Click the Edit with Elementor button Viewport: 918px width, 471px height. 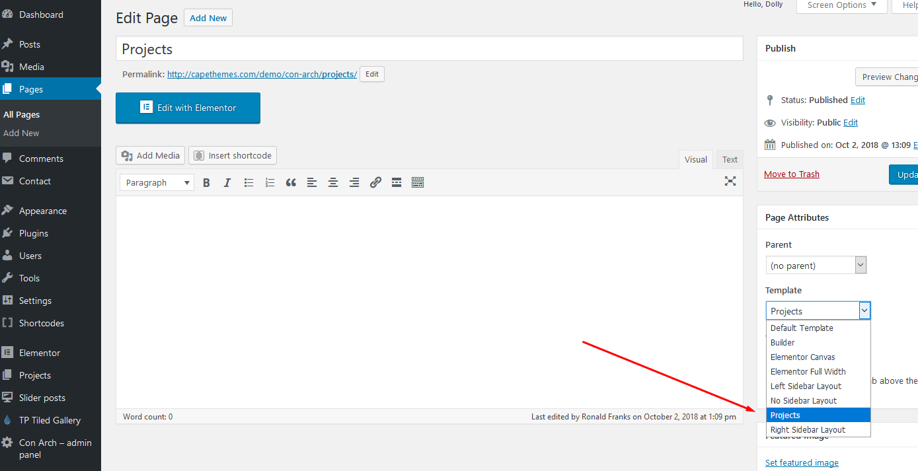click(188, 108)
